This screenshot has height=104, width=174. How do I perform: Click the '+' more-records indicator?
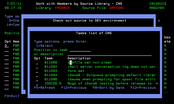coord(157,83)
